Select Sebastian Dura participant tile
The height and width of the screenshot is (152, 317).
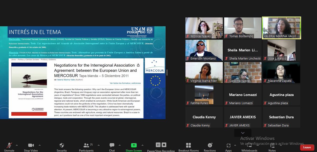[x=281, y=117]
